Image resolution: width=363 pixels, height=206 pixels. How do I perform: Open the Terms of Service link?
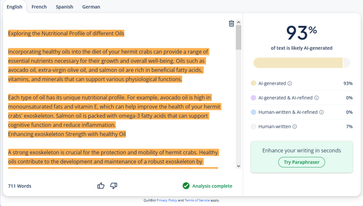197,200
